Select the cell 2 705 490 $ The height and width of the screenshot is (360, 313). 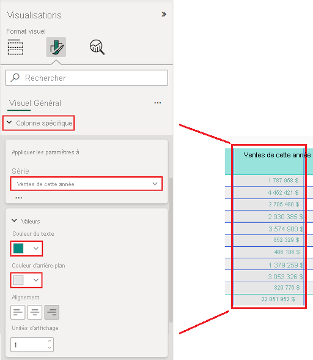[269, 204]
